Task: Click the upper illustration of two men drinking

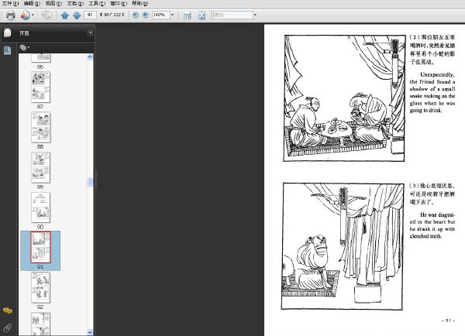Action: [344, 98]
